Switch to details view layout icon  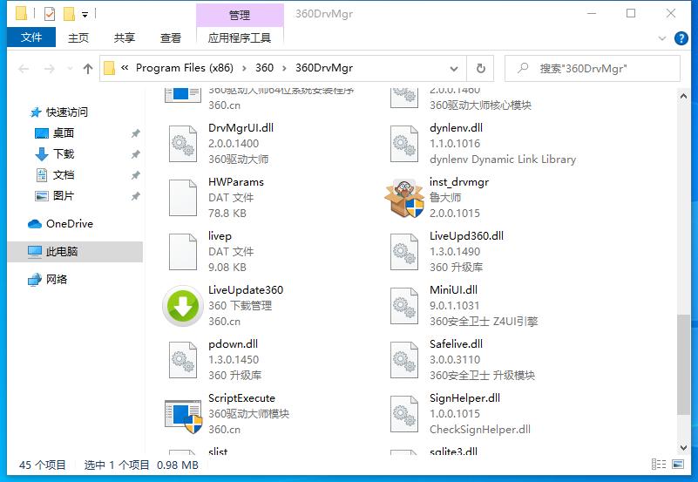pyautogui.click(x=659, y=465)
